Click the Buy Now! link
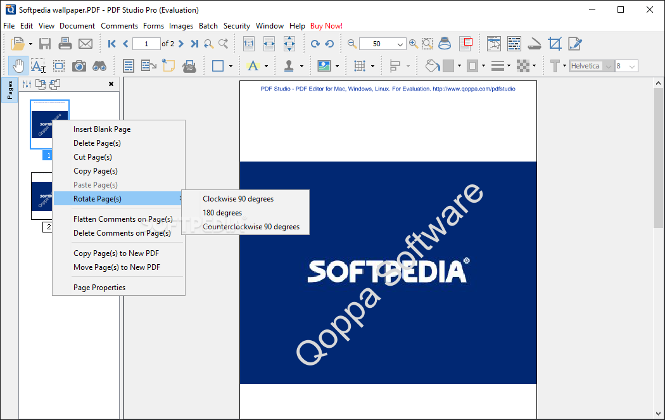The image size is (665, 420). [x=326, y=26]
